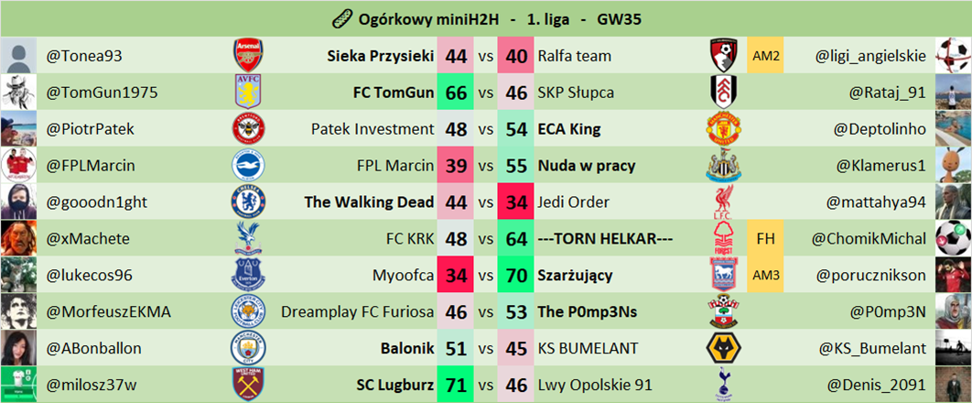Click the Everton club badge
Screen dimensions: 972x403
pyautogui.click(x=248, y=275)
